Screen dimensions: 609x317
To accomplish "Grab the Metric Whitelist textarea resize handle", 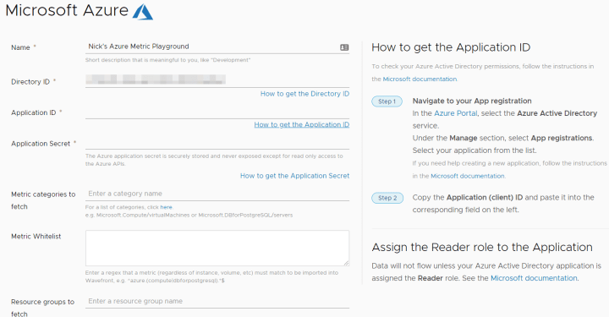I will coord(347,263).
